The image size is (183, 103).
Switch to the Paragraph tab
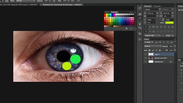coord(157,6)
